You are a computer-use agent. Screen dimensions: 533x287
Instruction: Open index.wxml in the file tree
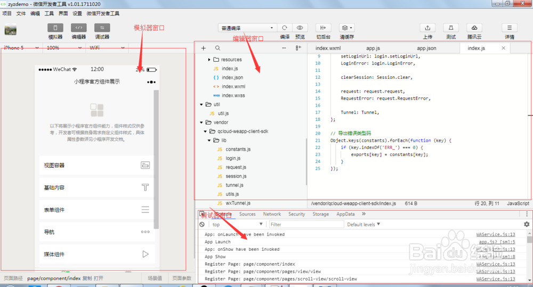(233, 87)
